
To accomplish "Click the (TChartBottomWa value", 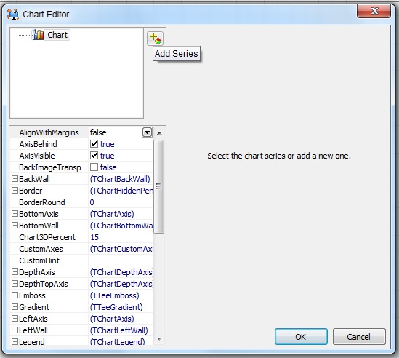I will click(x=121, y=226).
